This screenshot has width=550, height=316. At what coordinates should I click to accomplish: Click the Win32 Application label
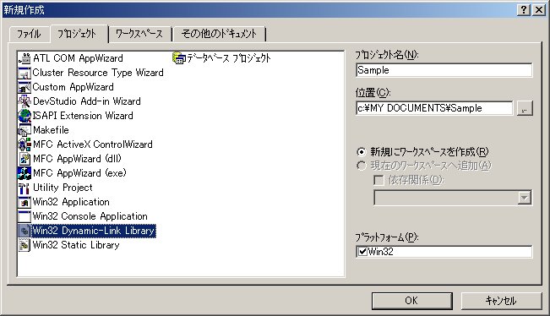click(x=71, y=202)
